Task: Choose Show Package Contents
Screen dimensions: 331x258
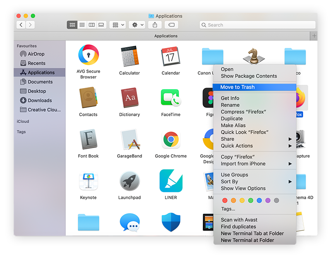Action: pyautogui.click(x=254, y=76)
